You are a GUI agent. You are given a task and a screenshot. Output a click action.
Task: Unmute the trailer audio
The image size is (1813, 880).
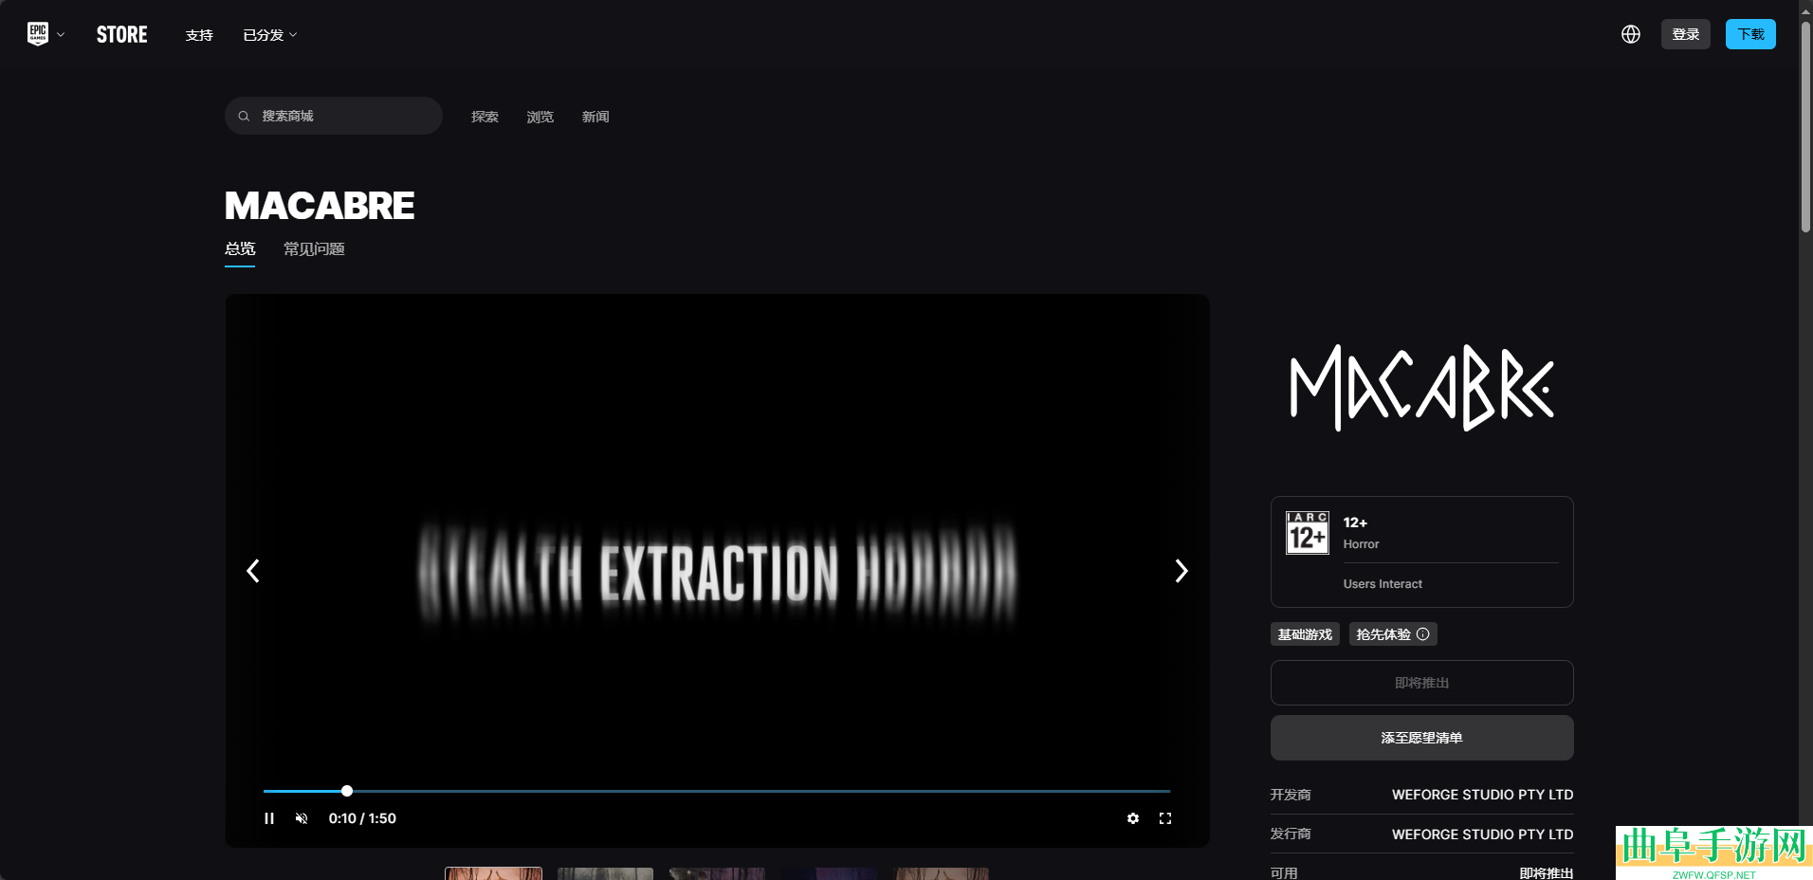tap(302, 818)
